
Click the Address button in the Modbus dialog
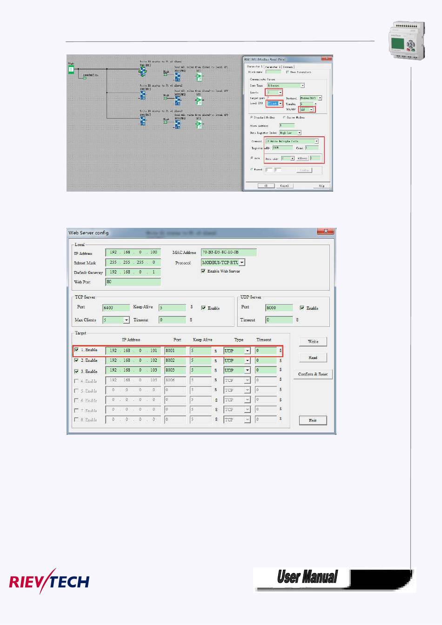coord(303,158)
